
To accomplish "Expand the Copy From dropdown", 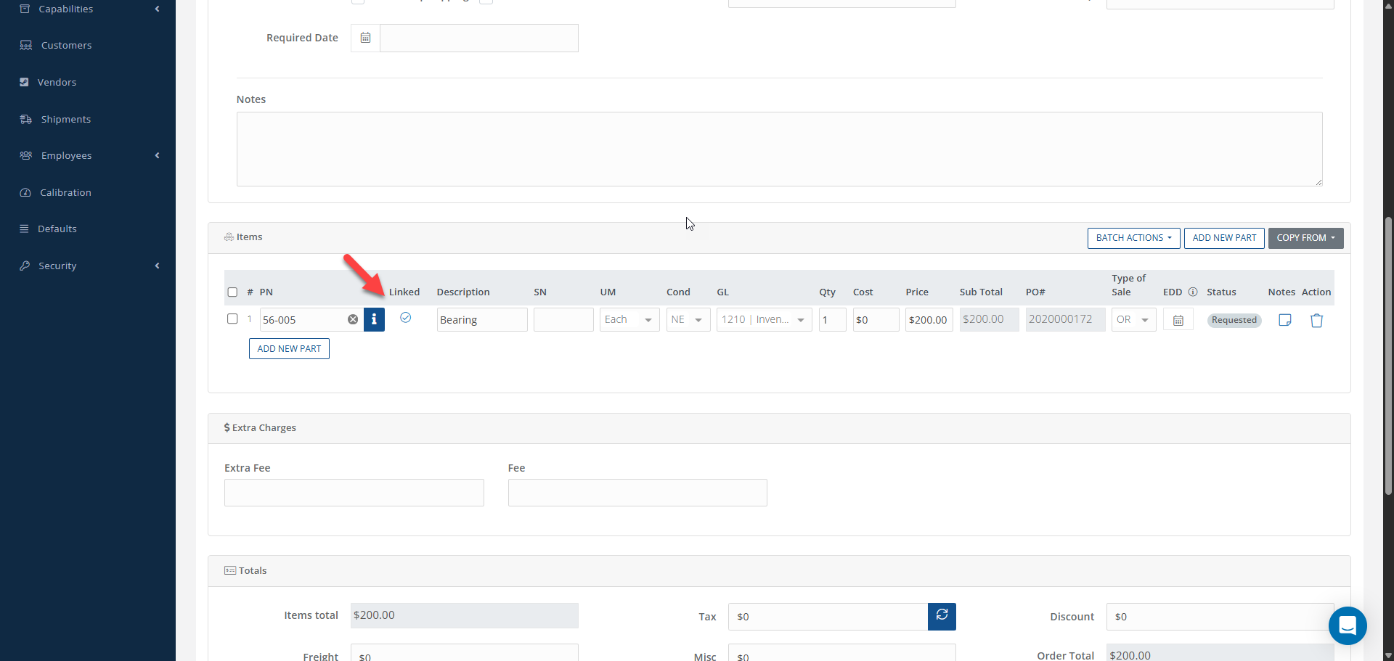I will click(x=1305, y=238).
